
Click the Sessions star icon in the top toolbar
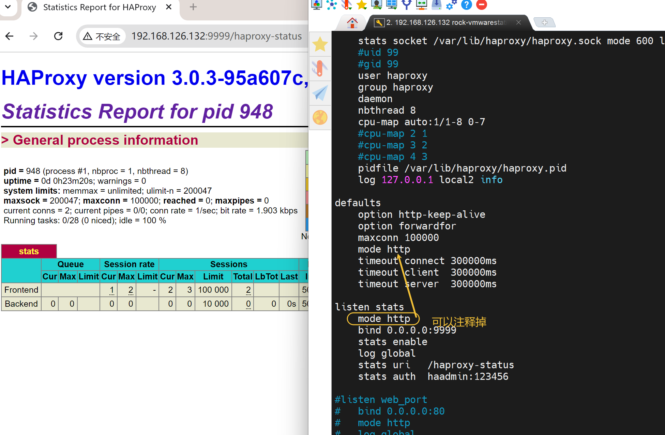tap(361, 4)
